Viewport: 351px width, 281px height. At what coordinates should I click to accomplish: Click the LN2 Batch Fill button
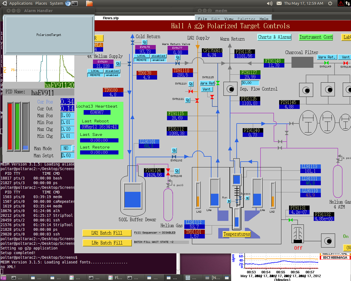[107, 233]
